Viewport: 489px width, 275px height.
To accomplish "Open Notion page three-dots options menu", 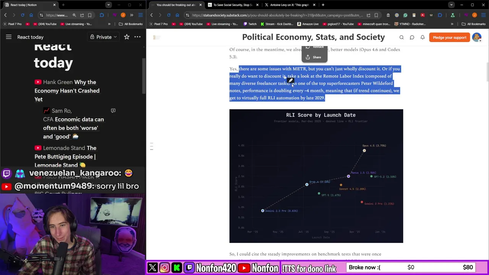I will 138,37.
